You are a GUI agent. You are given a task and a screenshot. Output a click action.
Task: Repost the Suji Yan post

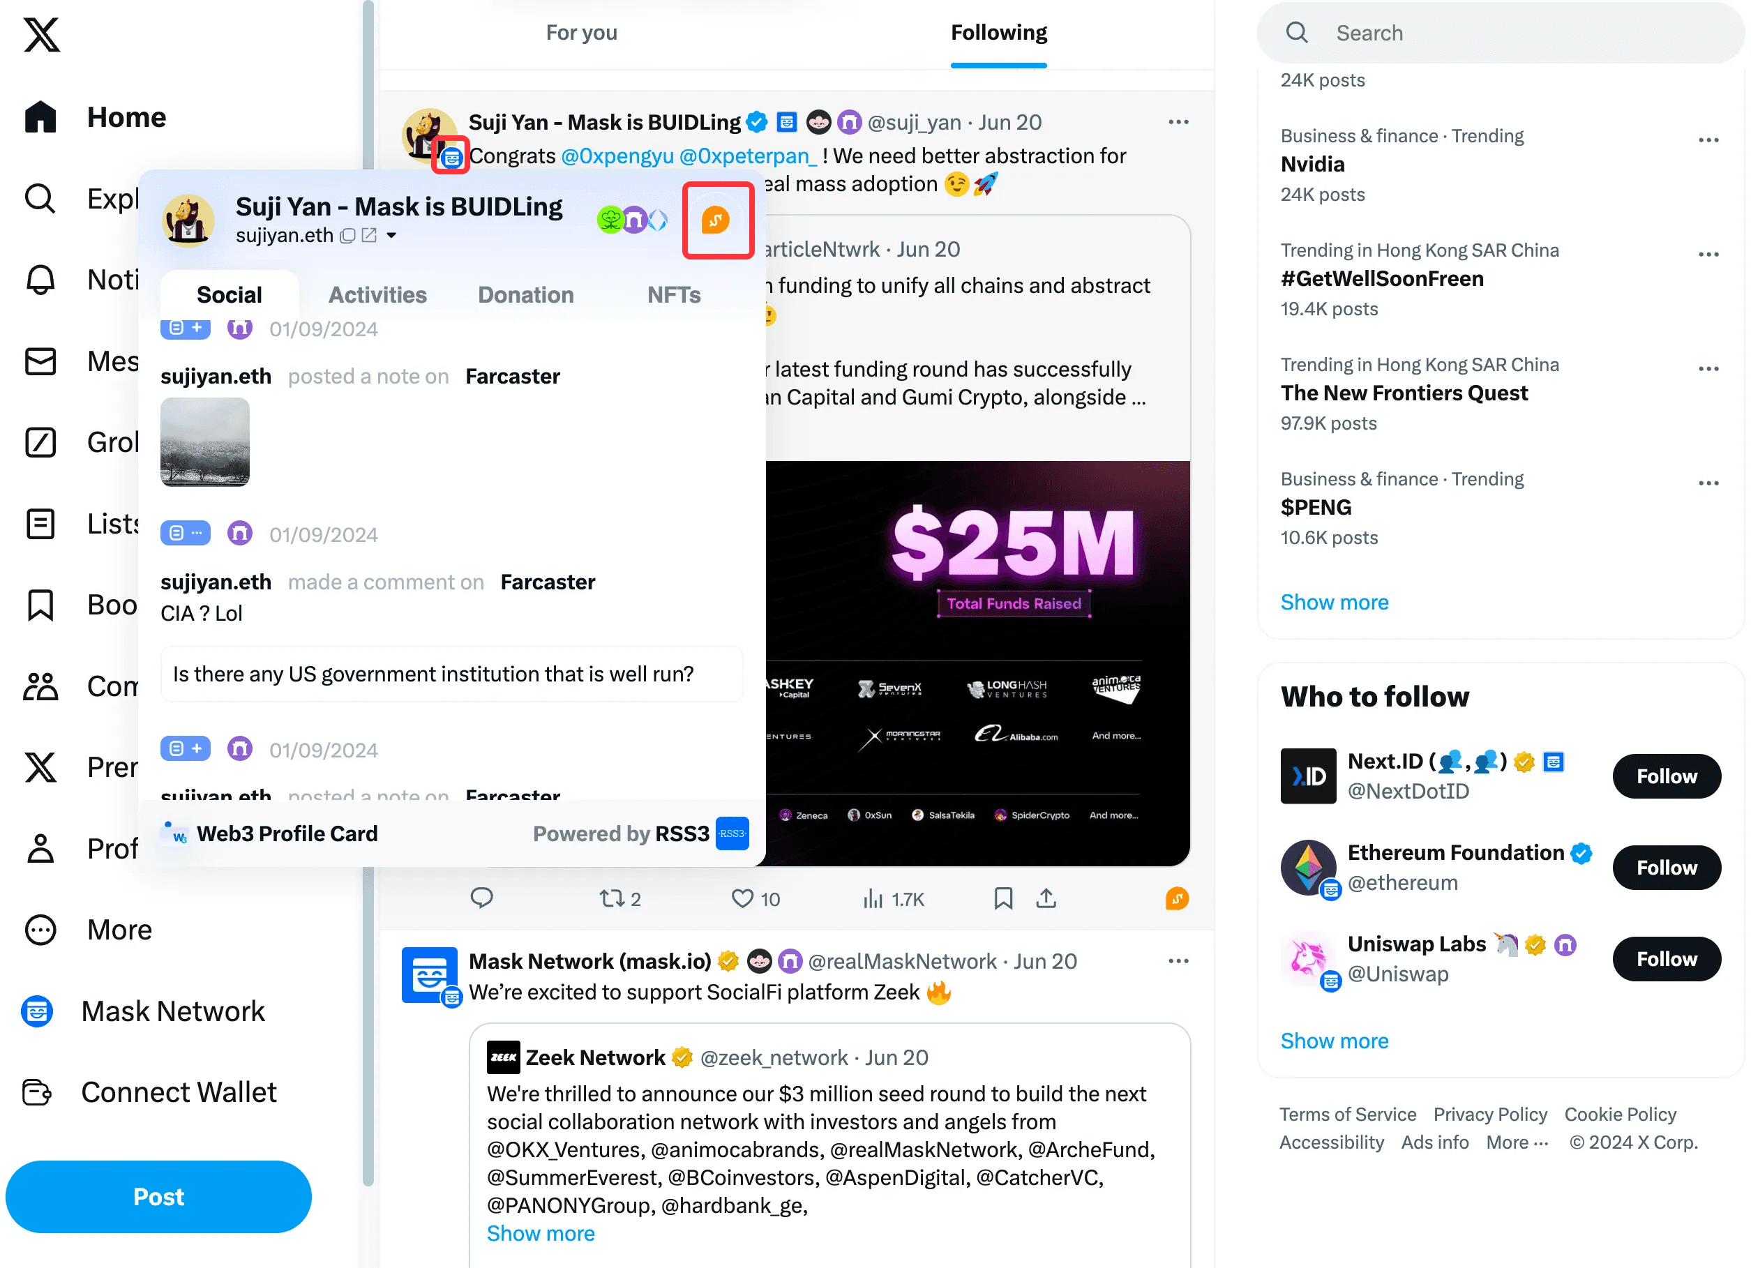(622, 900)
